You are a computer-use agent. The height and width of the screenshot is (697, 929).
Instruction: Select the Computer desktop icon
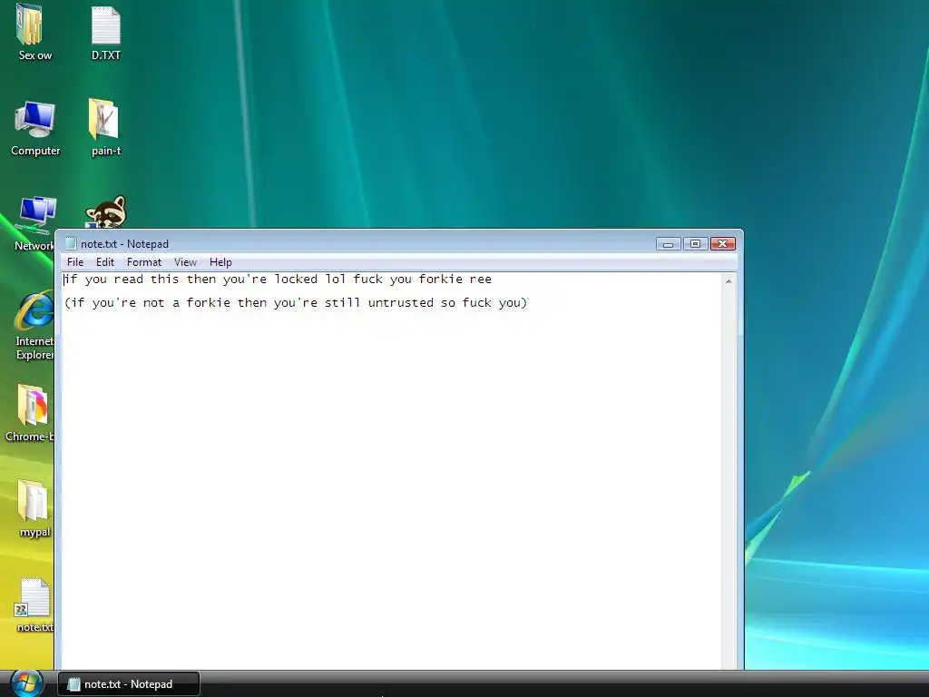tap(35, 128)
